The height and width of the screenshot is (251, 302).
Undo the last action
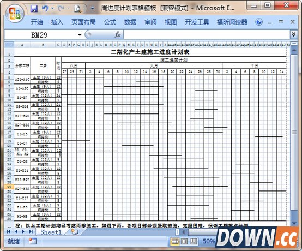(45, 9)
